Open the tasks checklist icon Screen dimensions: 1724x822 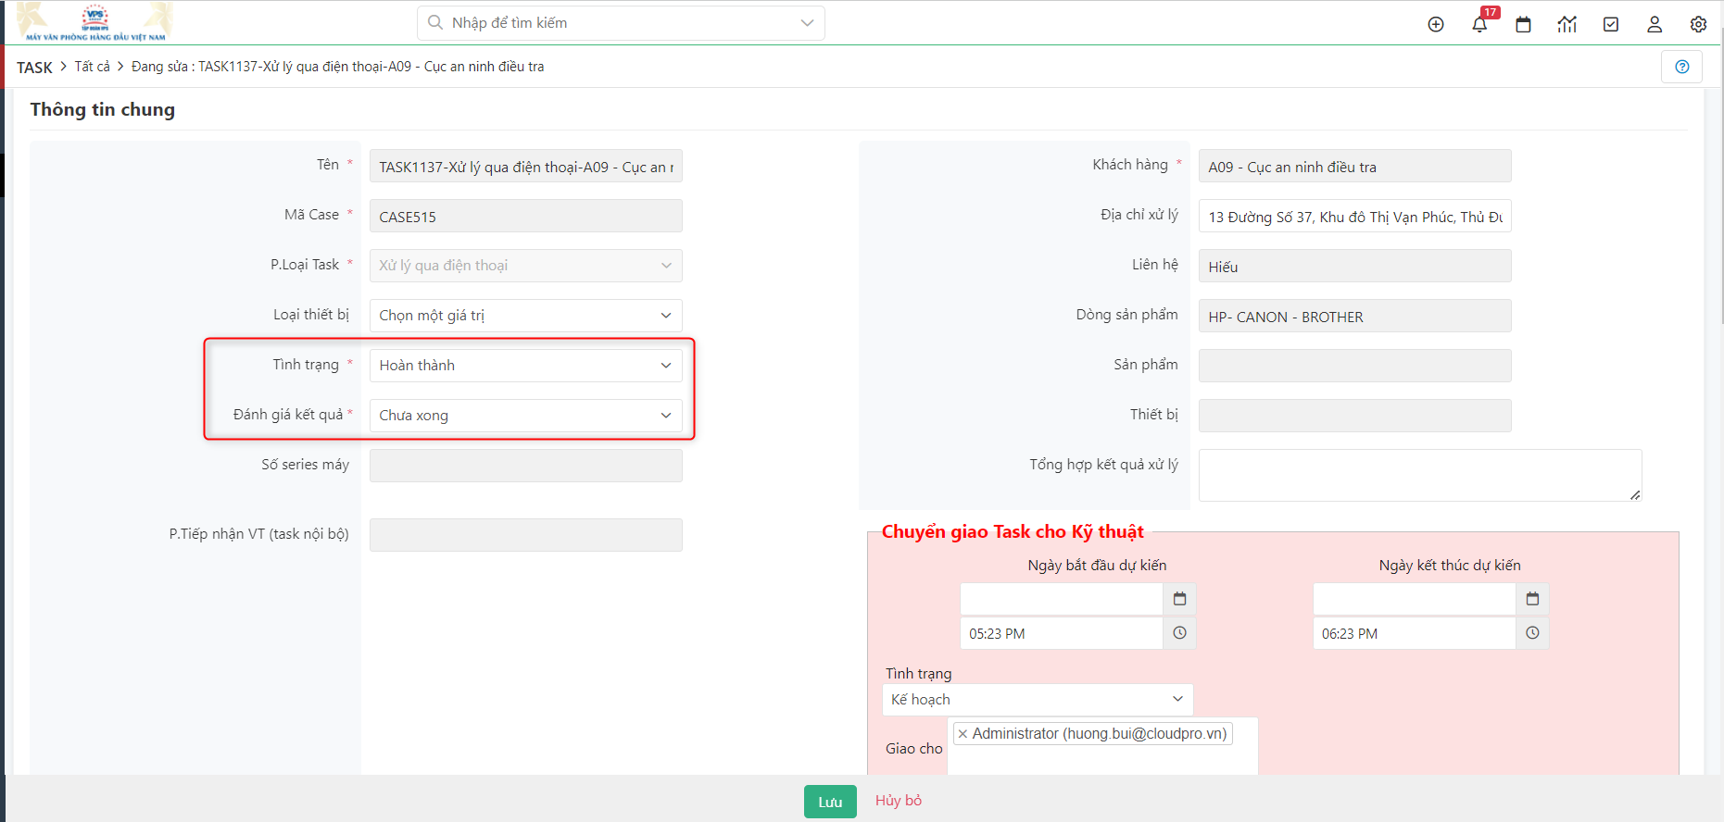pos(1611,24)
